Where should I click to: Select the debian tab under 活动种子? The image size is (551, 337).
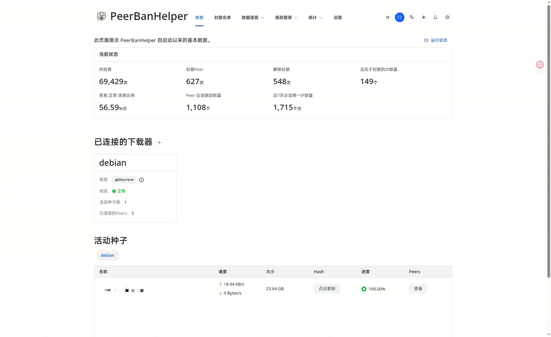pos(107,255)
